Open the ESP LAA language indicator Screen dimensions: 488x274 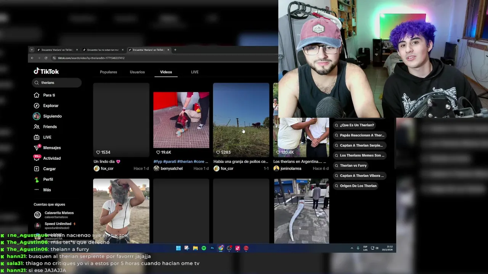pyautogui.click(x=365, y=248)
